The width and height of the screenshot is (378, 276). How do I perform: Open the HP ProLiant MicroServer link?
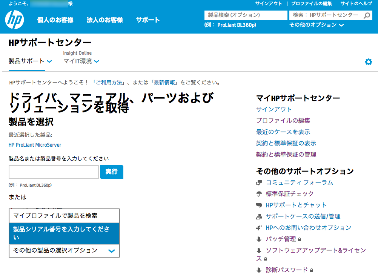point(35,145)
